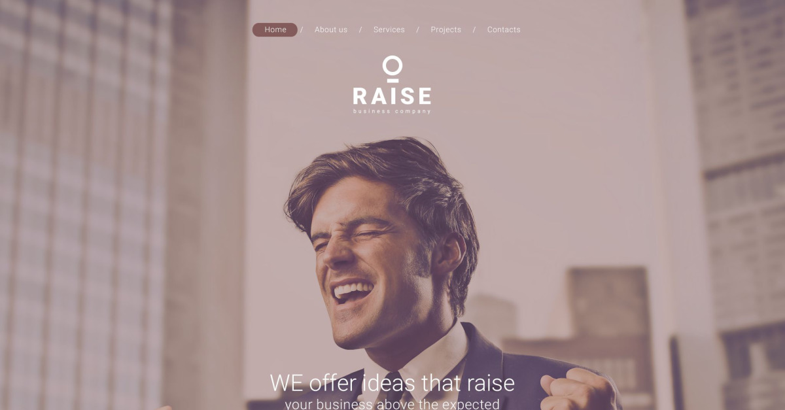Click the 'WE offer ideas that raise' headline
Image resolution: width=785 pixels, height=410 pixels.
point(392,383)
